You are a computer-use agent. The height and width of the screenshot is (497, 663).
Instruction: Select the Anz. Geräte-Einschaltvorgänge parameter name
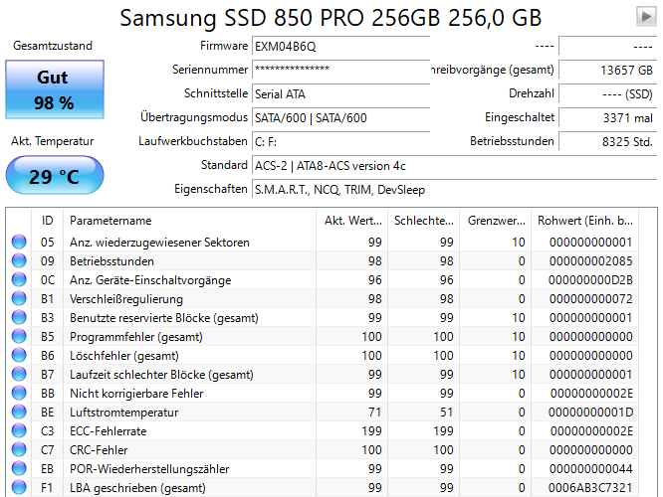(x=150, y=280)
